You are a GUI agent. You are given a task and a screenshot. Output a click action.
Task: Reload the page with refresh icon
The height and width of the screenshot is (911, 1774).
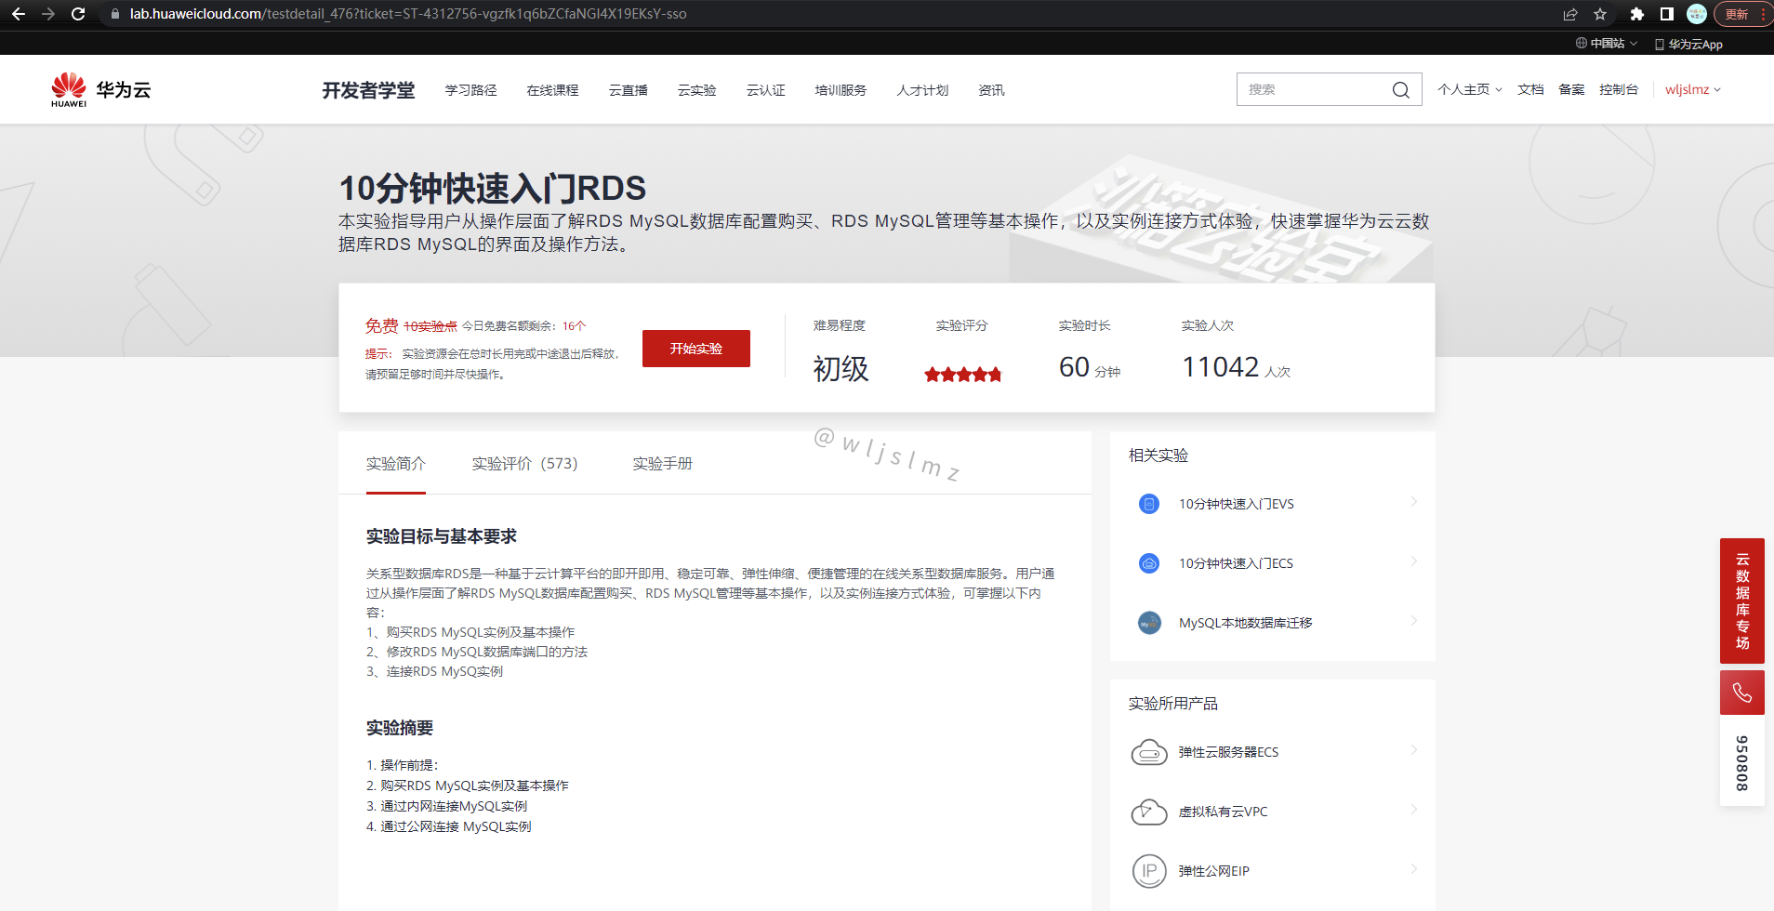pyautogui.click(x=78, y=14)
